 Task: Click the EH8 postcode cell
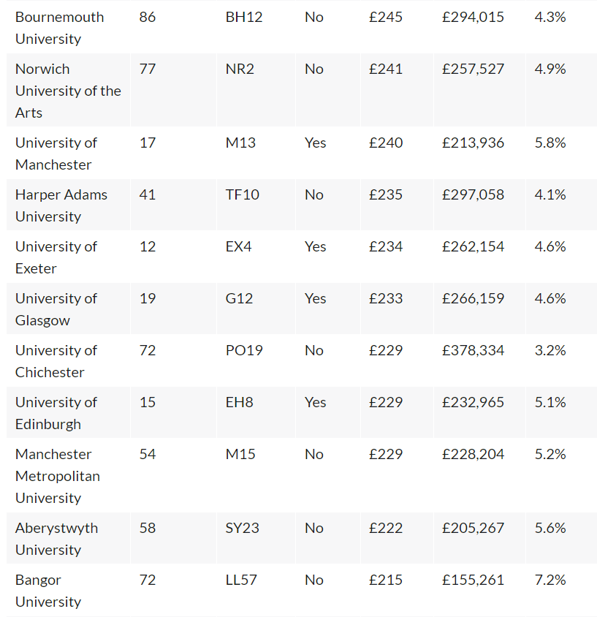tap(256, 413)
